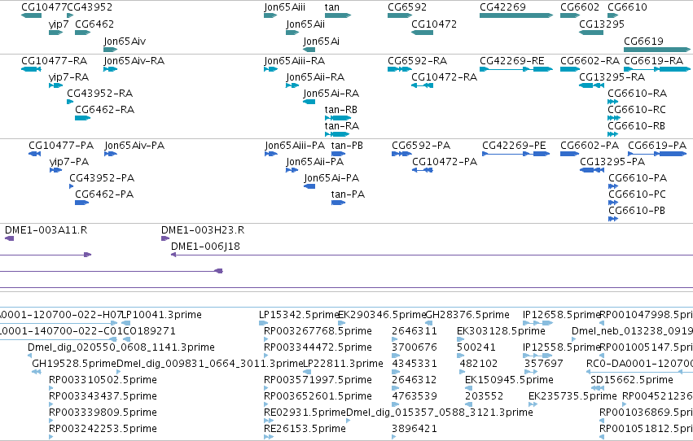
Task: Click the Jon65Aiii-RA transcript label
Action: pyautogui.click(x=295, y=60)
